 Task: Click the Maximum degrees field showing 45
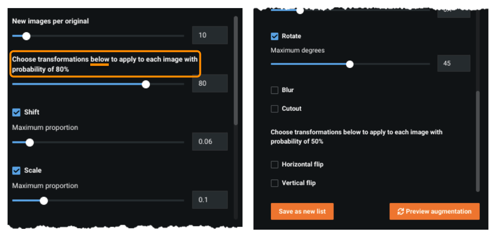tap(454, 63)
